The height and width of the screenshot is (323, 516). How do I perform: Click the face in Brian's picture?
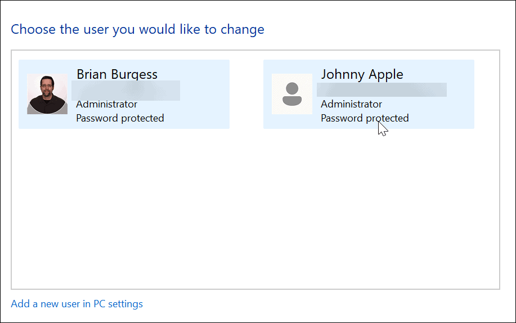coord(47,88)
